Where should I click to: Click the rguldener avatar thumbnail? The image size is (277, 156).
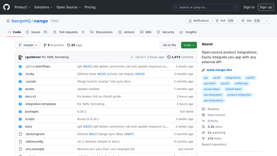coord(20,57)
